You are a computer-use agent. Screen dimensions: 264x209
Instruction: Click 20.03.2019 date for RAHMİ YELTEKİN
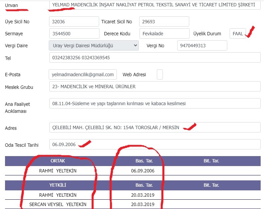pos(143,195)
